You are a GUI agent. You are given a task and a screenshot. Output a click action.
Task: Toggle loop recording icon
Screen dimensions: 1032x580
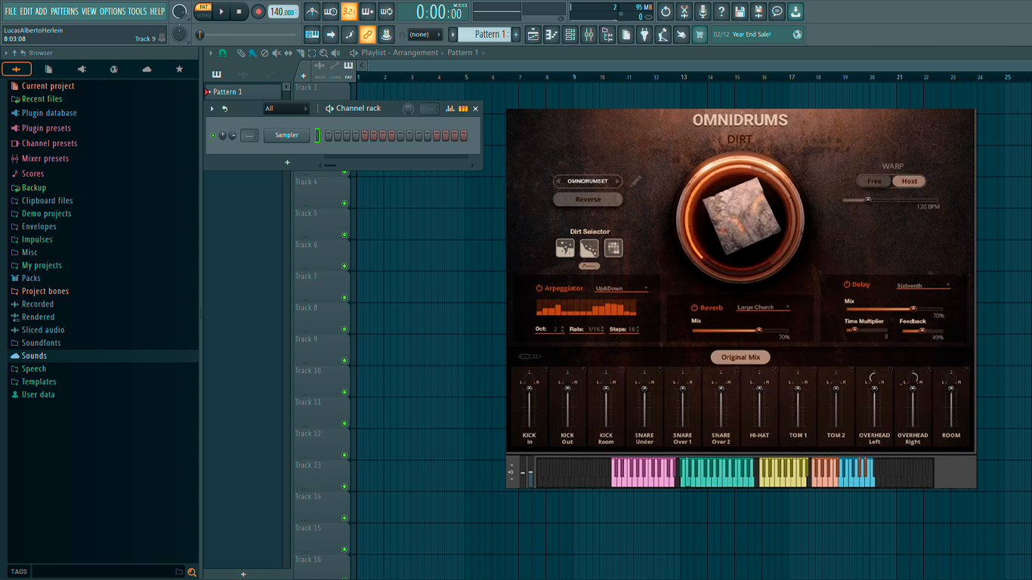pyautogui.click(x=386, y=11)
